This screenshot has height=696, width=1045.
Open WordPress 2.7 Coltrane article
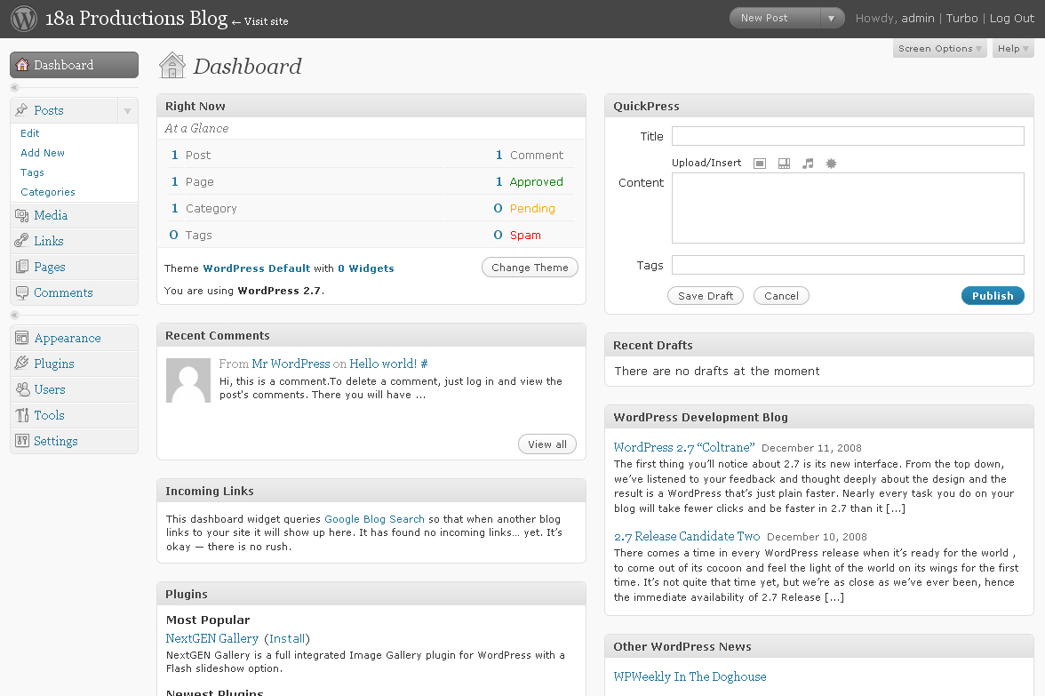coord(684,447)
